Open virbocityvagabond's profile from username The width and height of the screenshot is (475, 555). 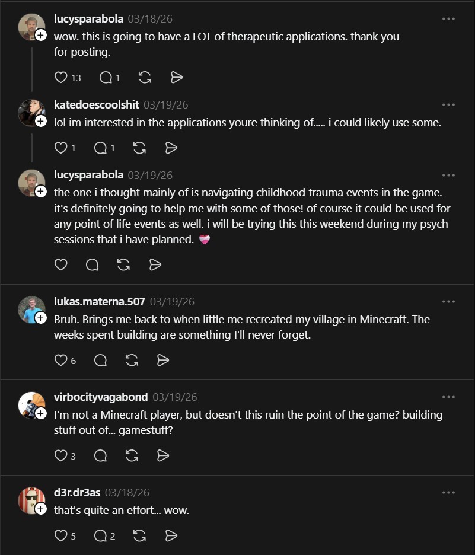(101, 397)
